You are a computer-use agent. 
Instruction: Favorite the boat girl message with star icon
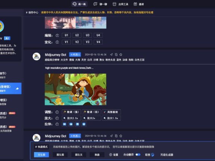coord(121,55)
